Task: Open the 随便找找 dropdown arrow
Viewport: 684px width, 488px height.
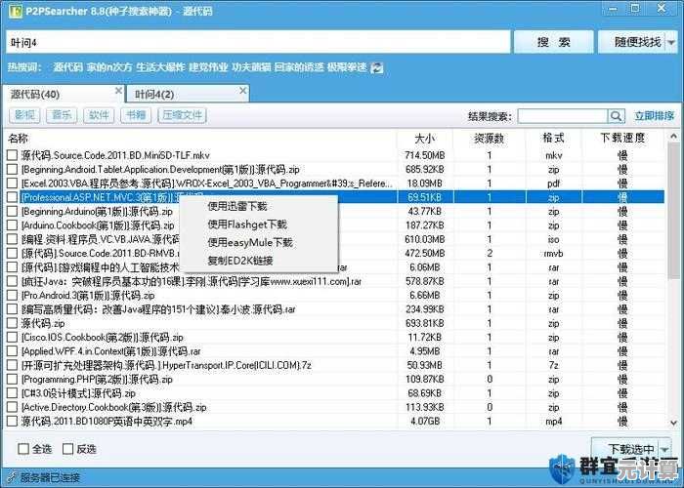Action: (x=670, y=42)
